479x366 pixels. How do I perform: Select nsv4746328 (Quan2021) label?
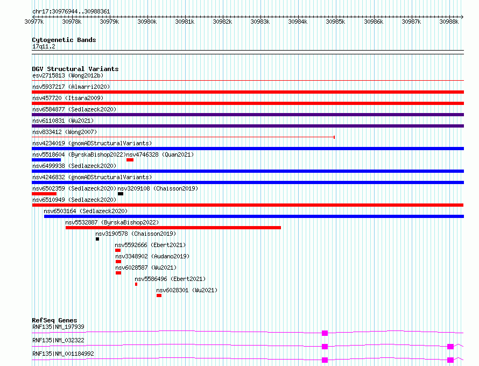[160, 154]
